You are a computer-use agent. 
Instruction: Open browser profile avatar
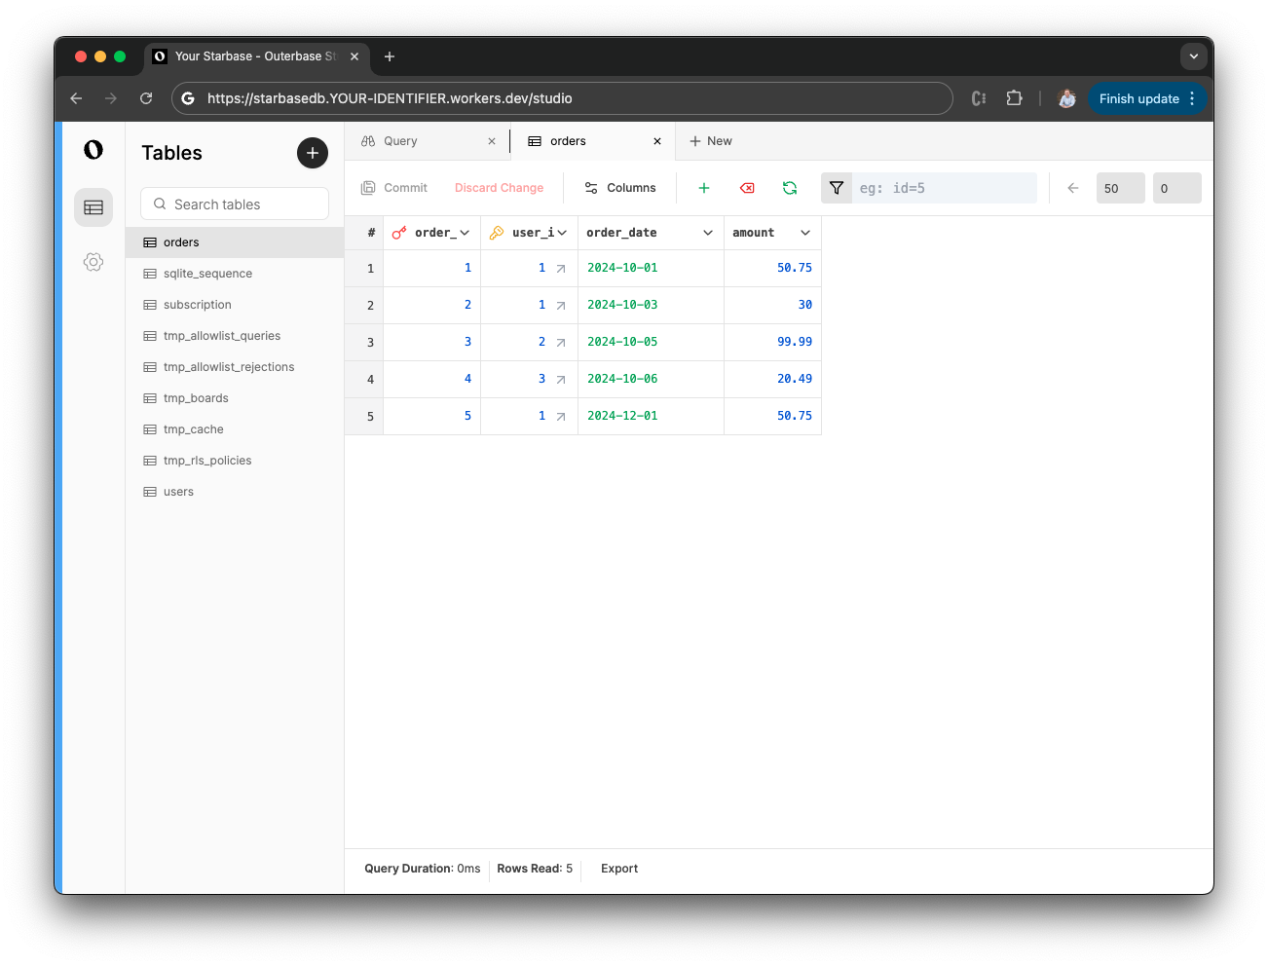[x=1067, y=98]
